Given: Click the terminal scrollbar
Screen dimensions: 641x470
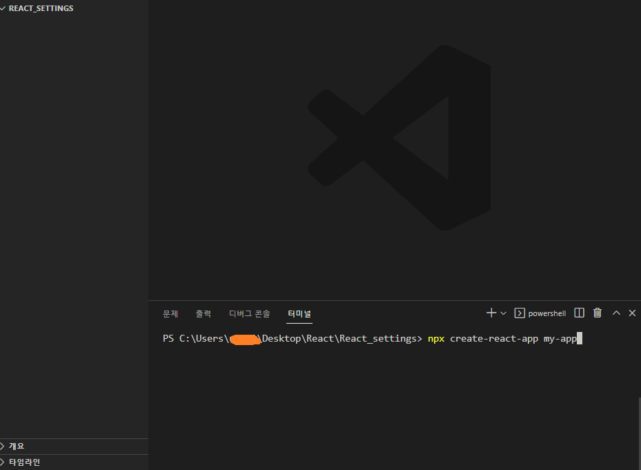Looking at the screenshot, I should tap(640, 433).
